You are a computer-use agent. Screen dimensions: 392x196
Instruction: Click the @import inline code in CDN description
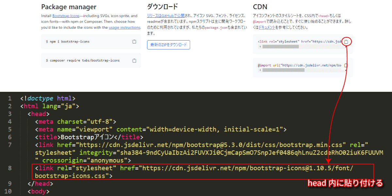click(x=259, y=22)
